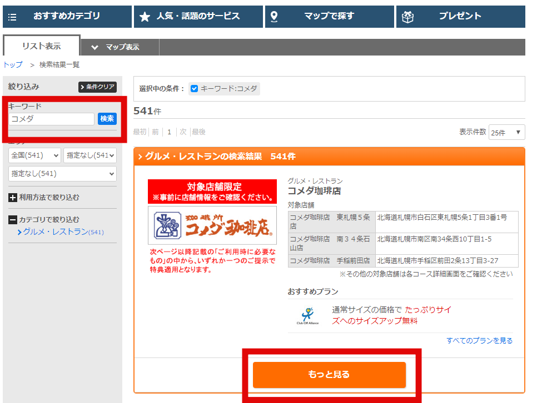Screen dimensions: 537x403
Task: Switch to the リスト表示 tab
Action: tap(42, 46)
